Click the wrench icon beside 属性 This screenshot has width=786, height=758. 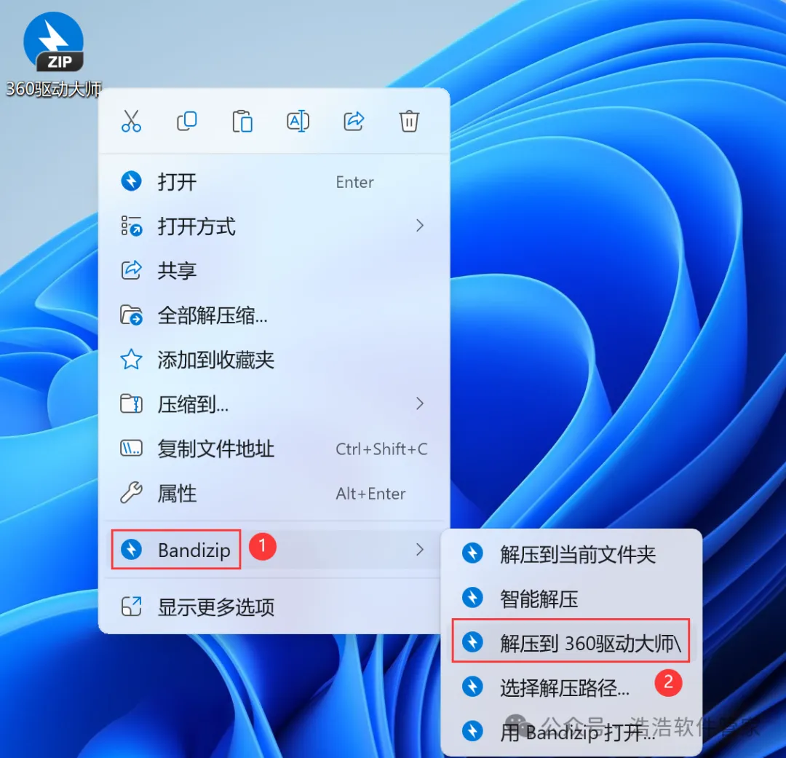pos(131,493)
